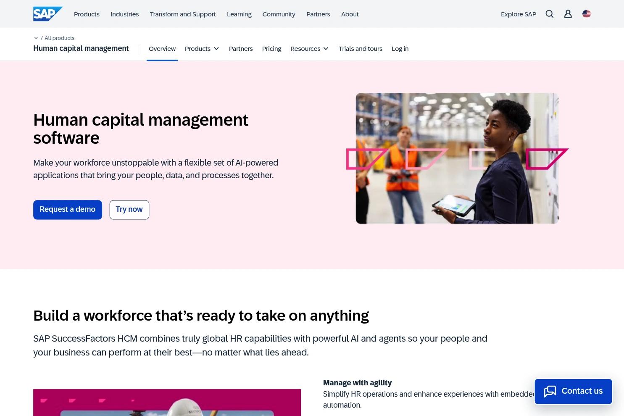Select the US flag country selector
The width and height of the screenshot is (624, 416).
click(587, 14)
